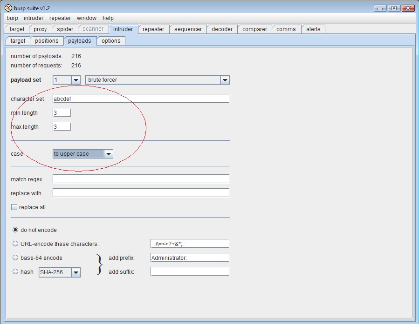419x324 pixels.
Task: Open the intruder menu in menu bar
Action: pyautogui.click(x=34, y=18)
